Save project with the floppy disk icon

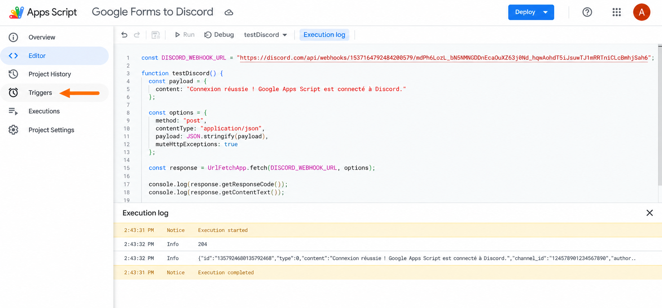point(156,35)
